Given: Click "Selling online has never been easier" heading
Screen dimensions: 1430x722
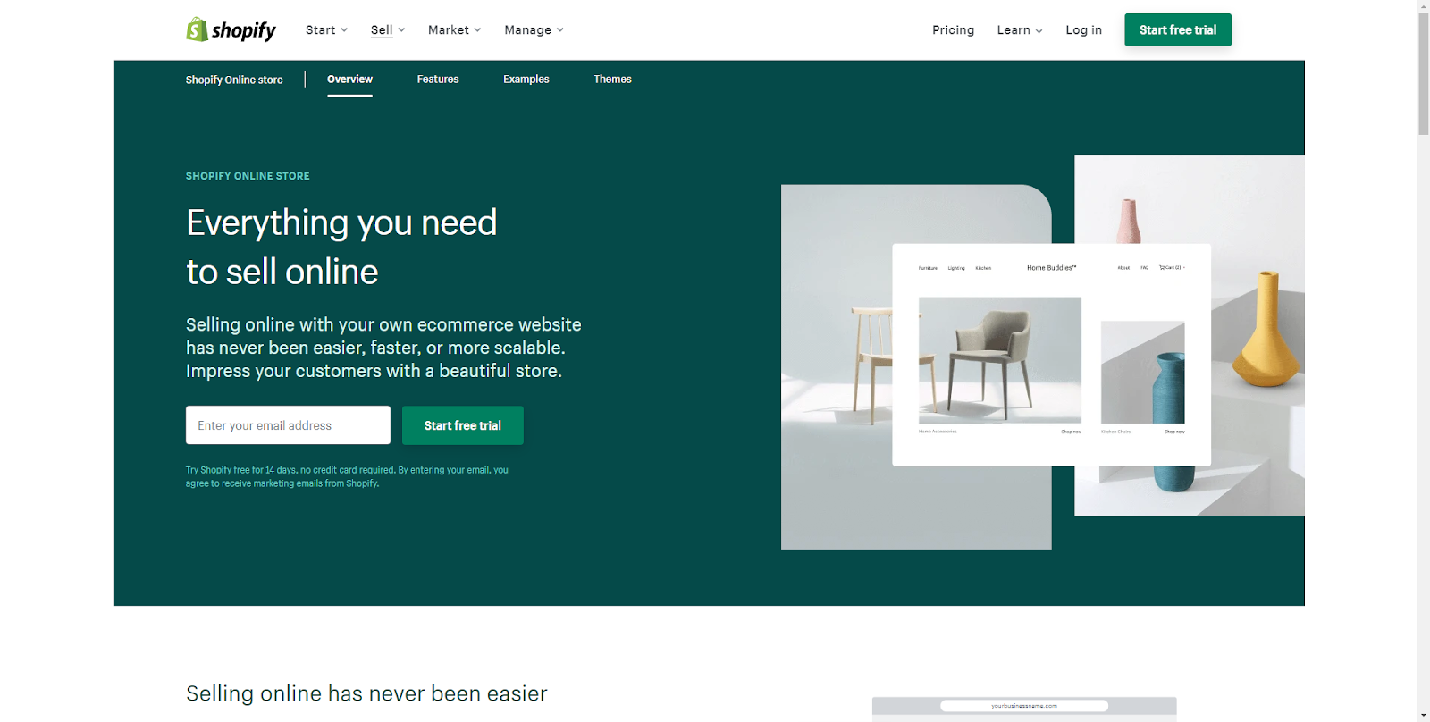Looking at the screenshot, I should click(366, 693).
